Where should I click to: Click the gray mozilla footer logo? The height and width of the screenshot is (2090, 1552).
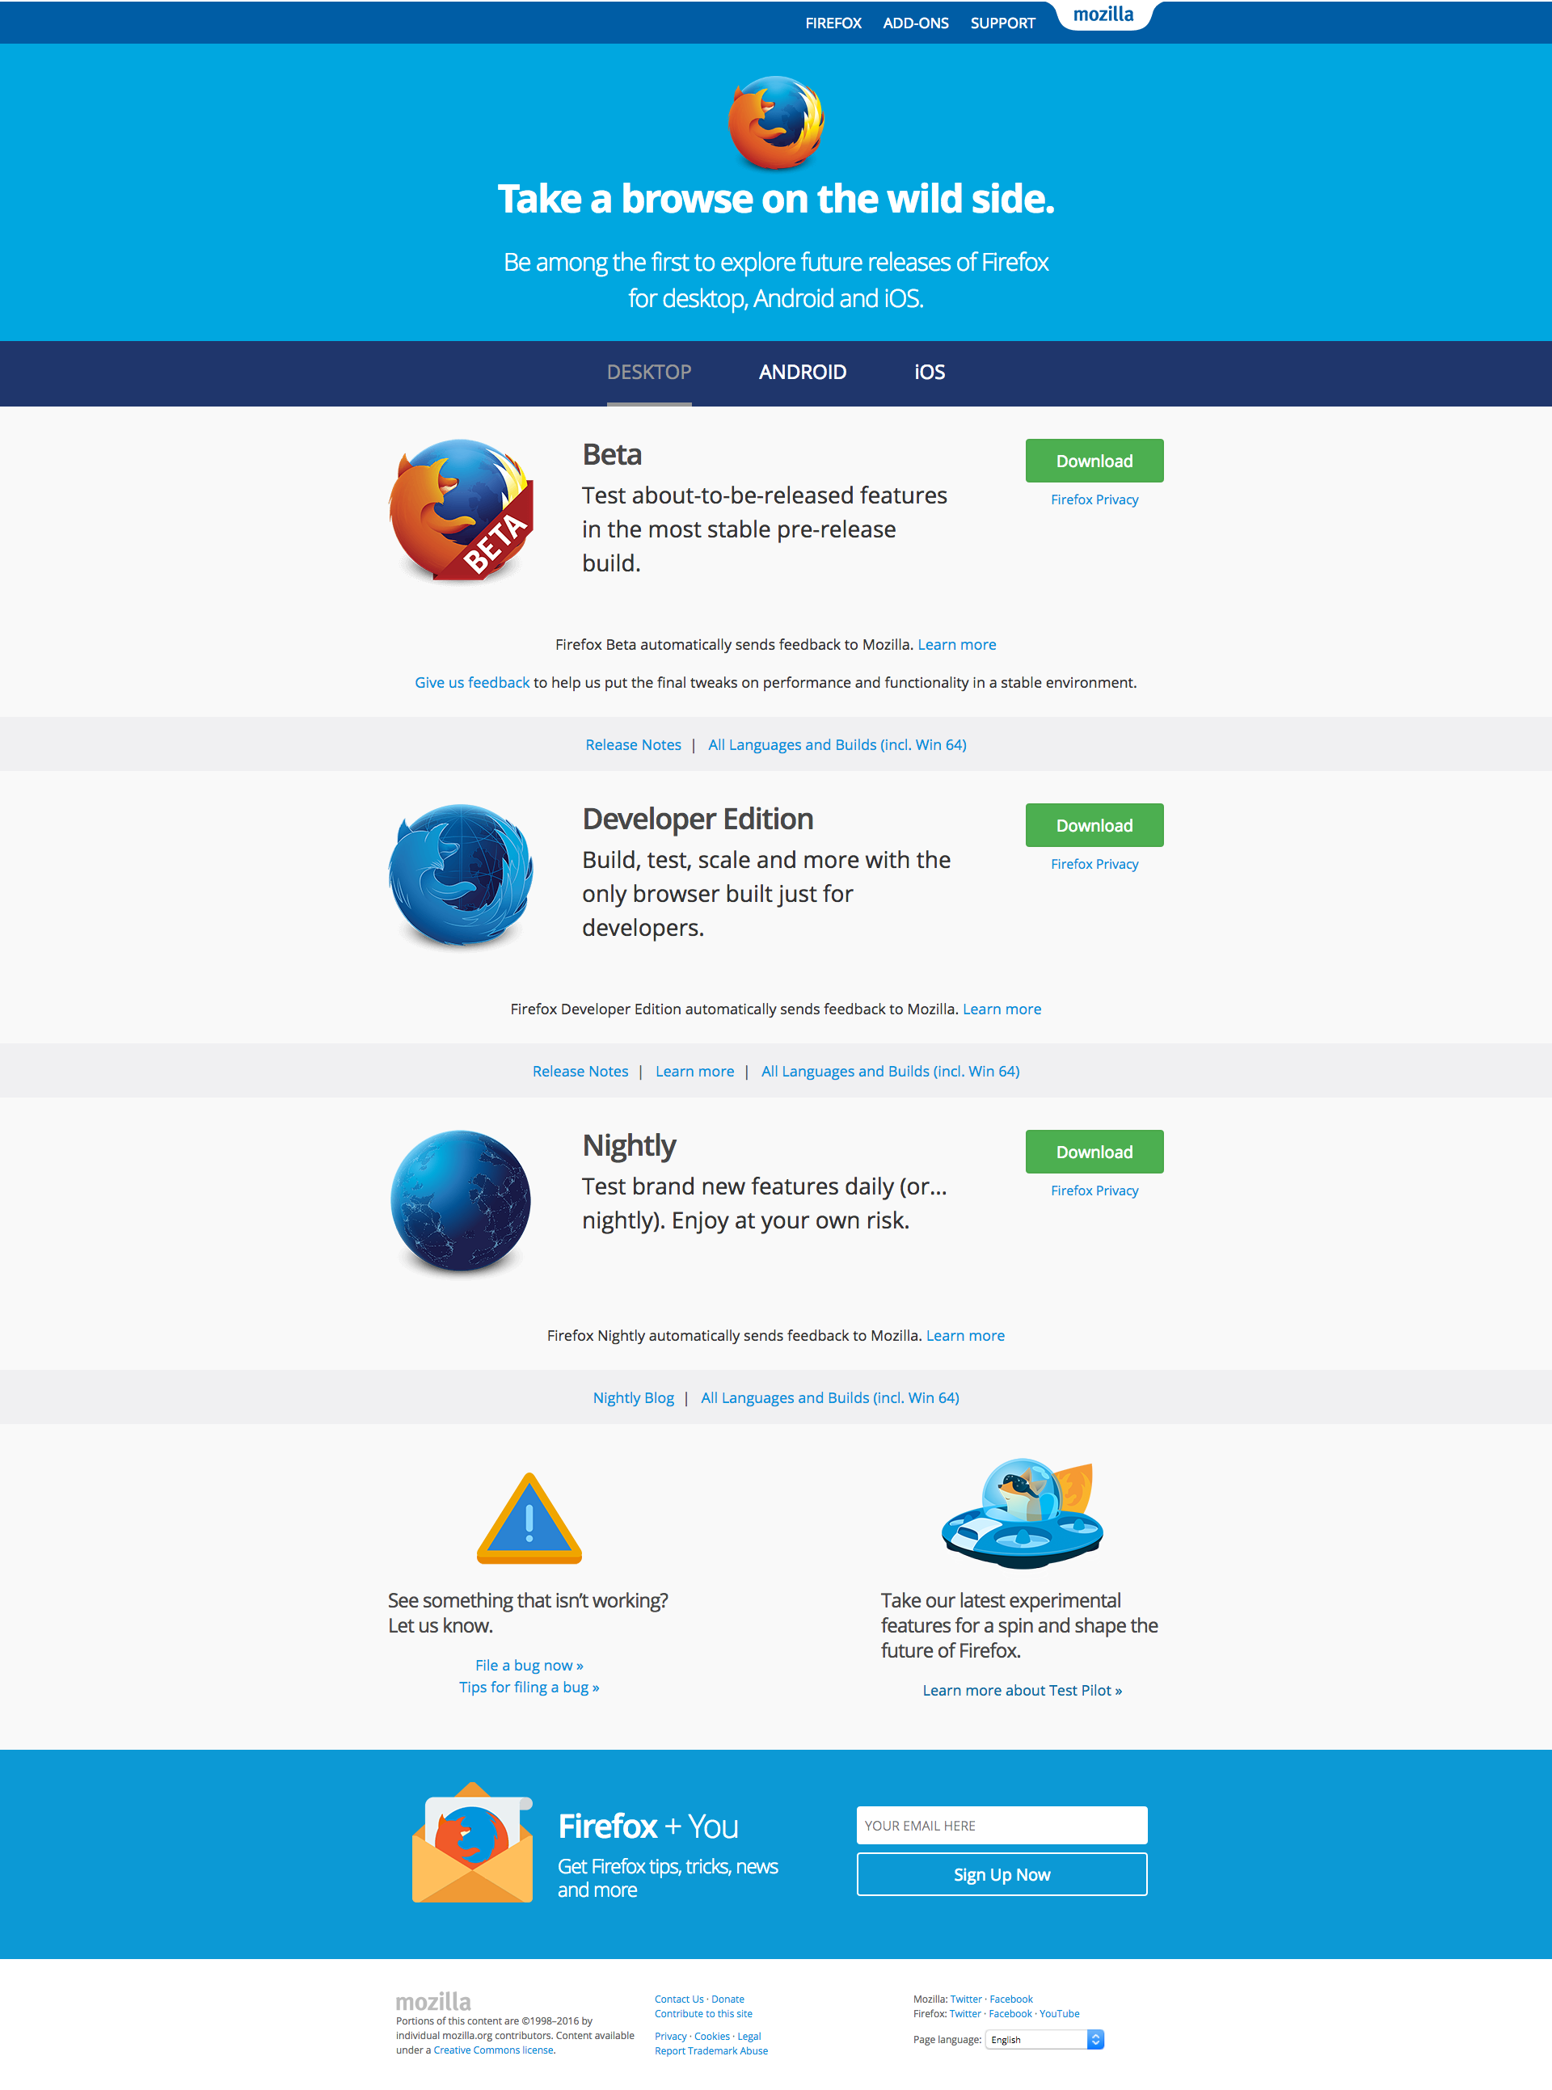(x=433, y=2001)
